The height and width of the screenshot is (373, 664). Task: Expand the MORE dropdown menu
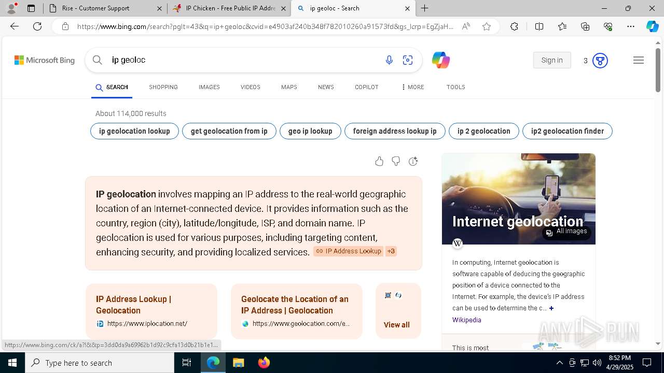(412, 87)
